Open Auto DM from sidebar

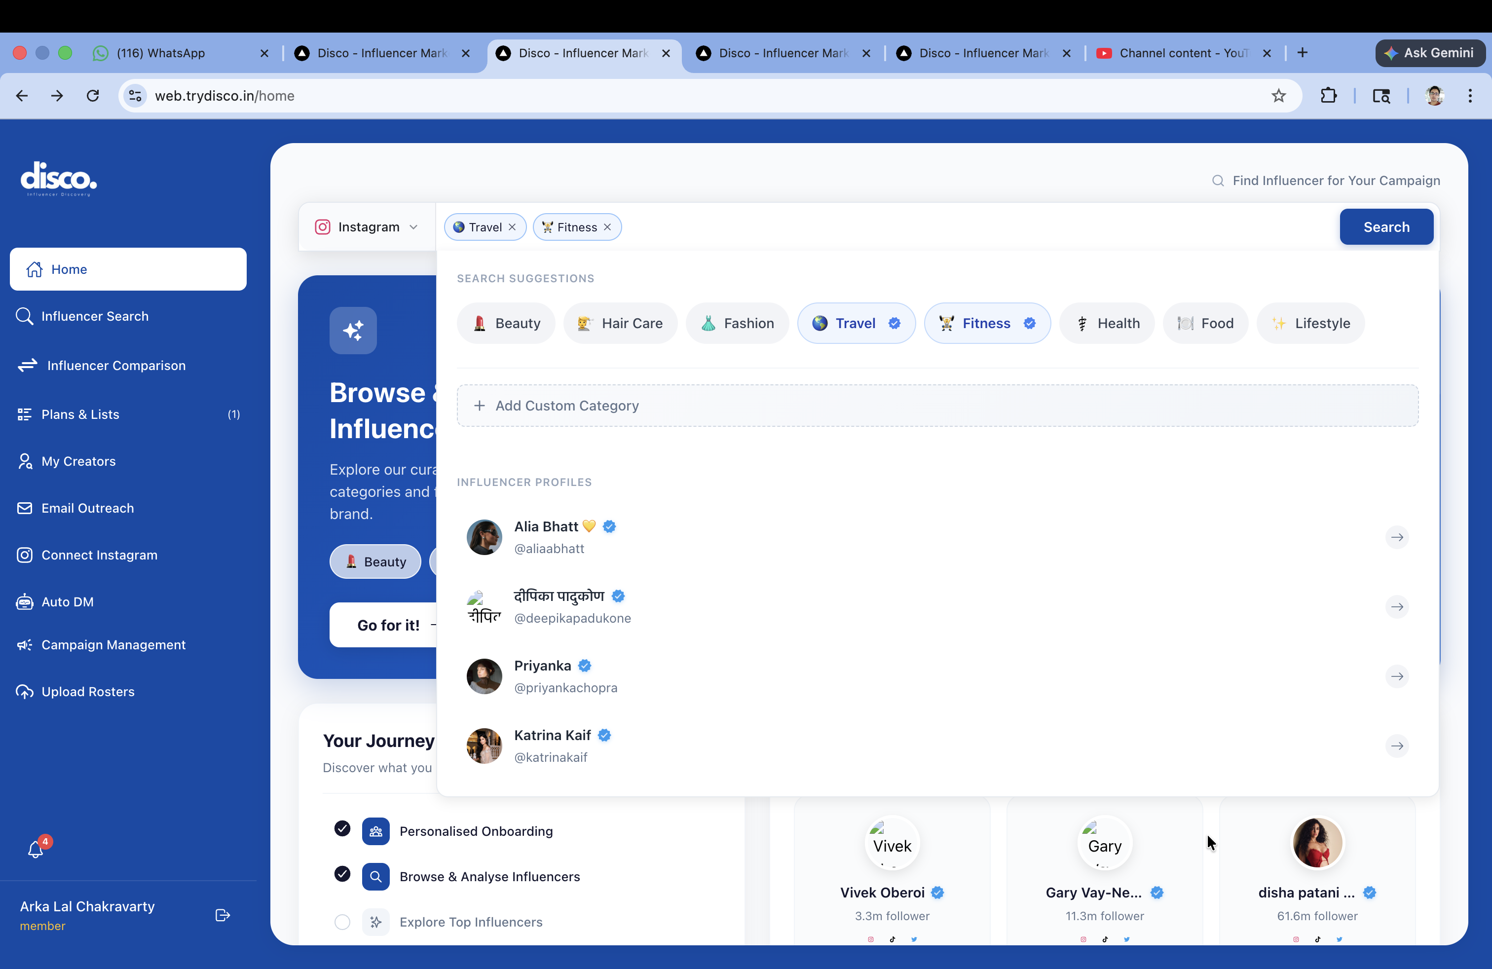pyautogui.click(x=67, y=602)
